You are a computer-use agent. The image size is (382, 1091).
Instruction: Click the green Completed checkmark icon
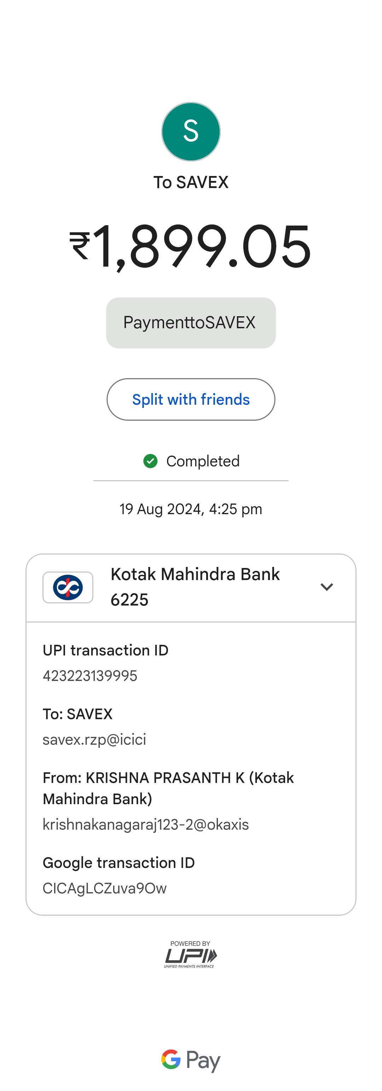(150, 461)
